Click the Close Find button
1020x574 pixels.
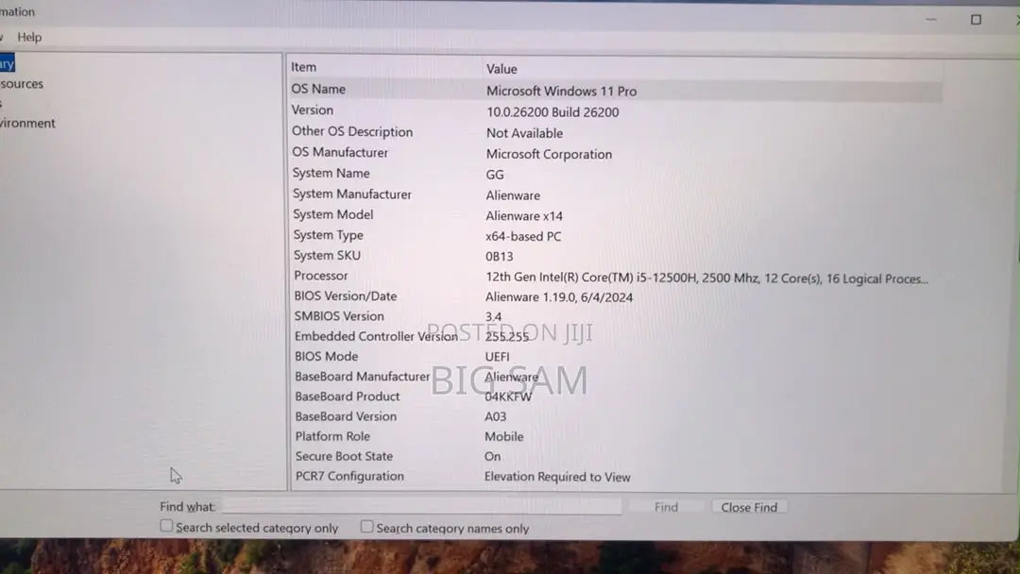749,507
